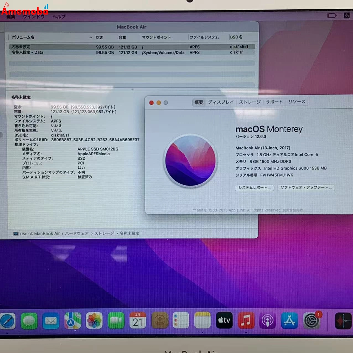
Task: Open the Mail app icon
Action: [x=51, y=321]
